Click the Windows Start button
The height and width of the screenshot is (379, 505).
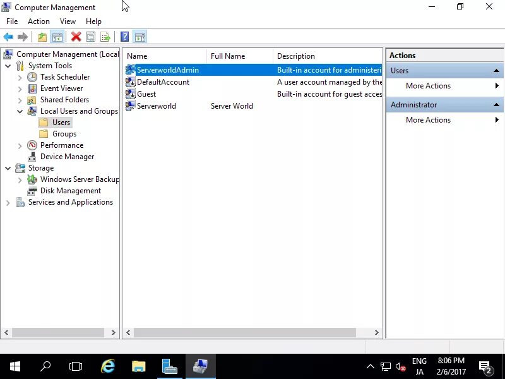pyautogui.click(x=15, y=366)
